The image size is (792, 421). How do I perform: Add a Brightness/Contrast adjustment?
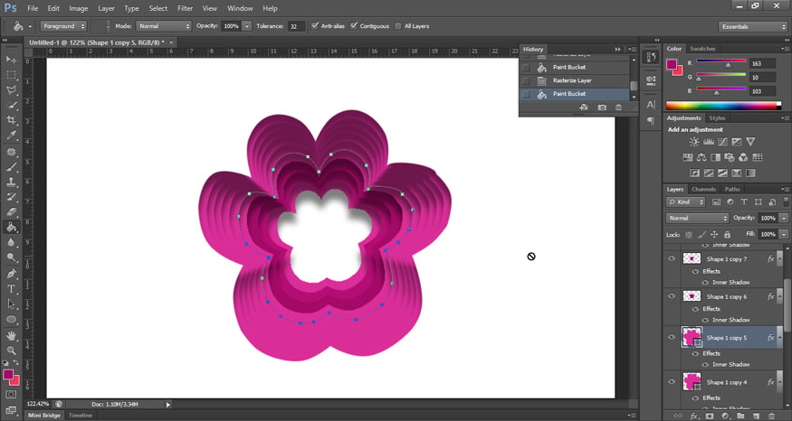point(694,142)
